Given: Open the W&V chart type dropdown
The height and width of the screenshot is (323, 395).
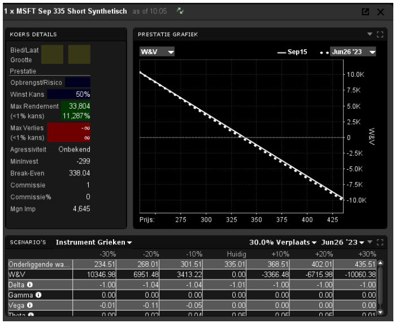Looking at the screenshot, I should [157, 52].
